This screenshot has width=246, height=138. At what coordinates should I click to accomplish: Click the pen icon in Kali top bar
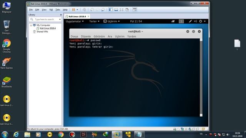(190, 21)
